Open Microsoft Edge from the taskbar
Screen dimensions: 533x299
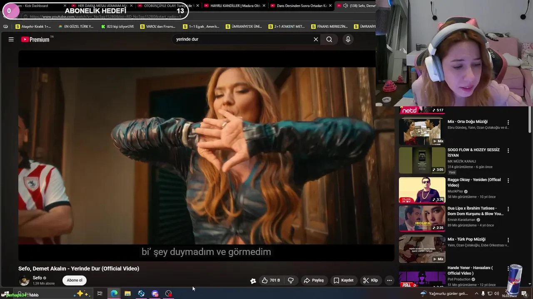click(114, 294)
